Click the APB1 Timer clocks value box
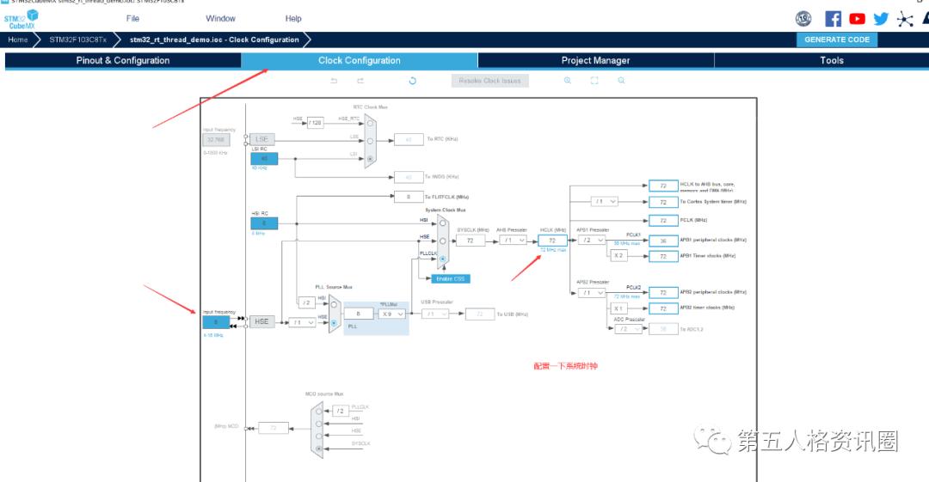This screenshot has width=929, height=482. click(x=663, y=256)
